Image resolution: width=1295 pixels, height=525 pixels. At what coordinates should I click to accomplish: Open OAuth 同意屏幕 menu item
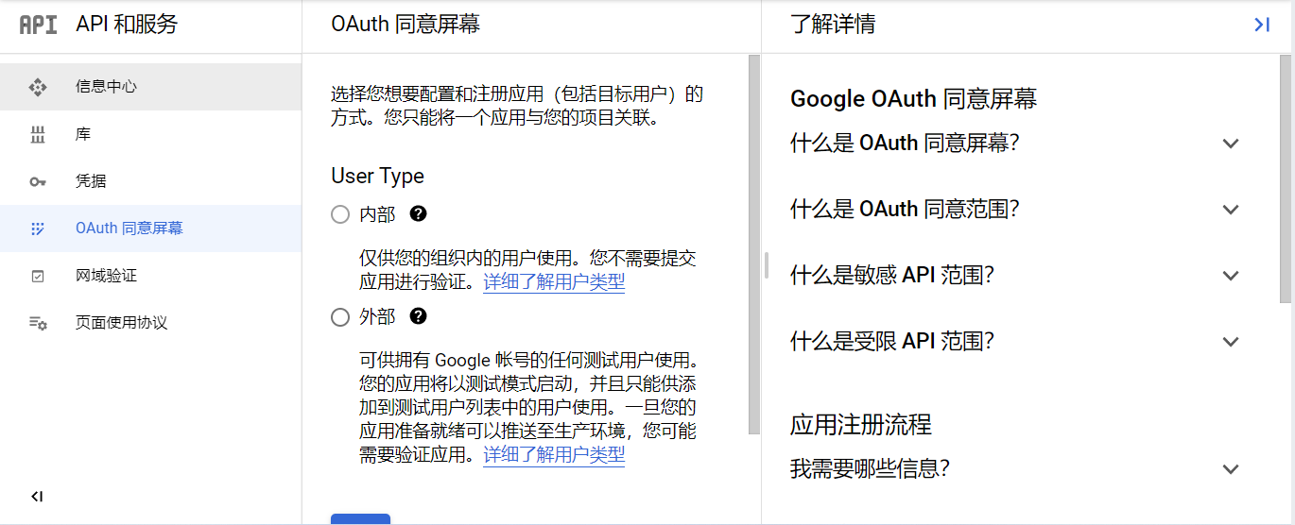point(129,229)
